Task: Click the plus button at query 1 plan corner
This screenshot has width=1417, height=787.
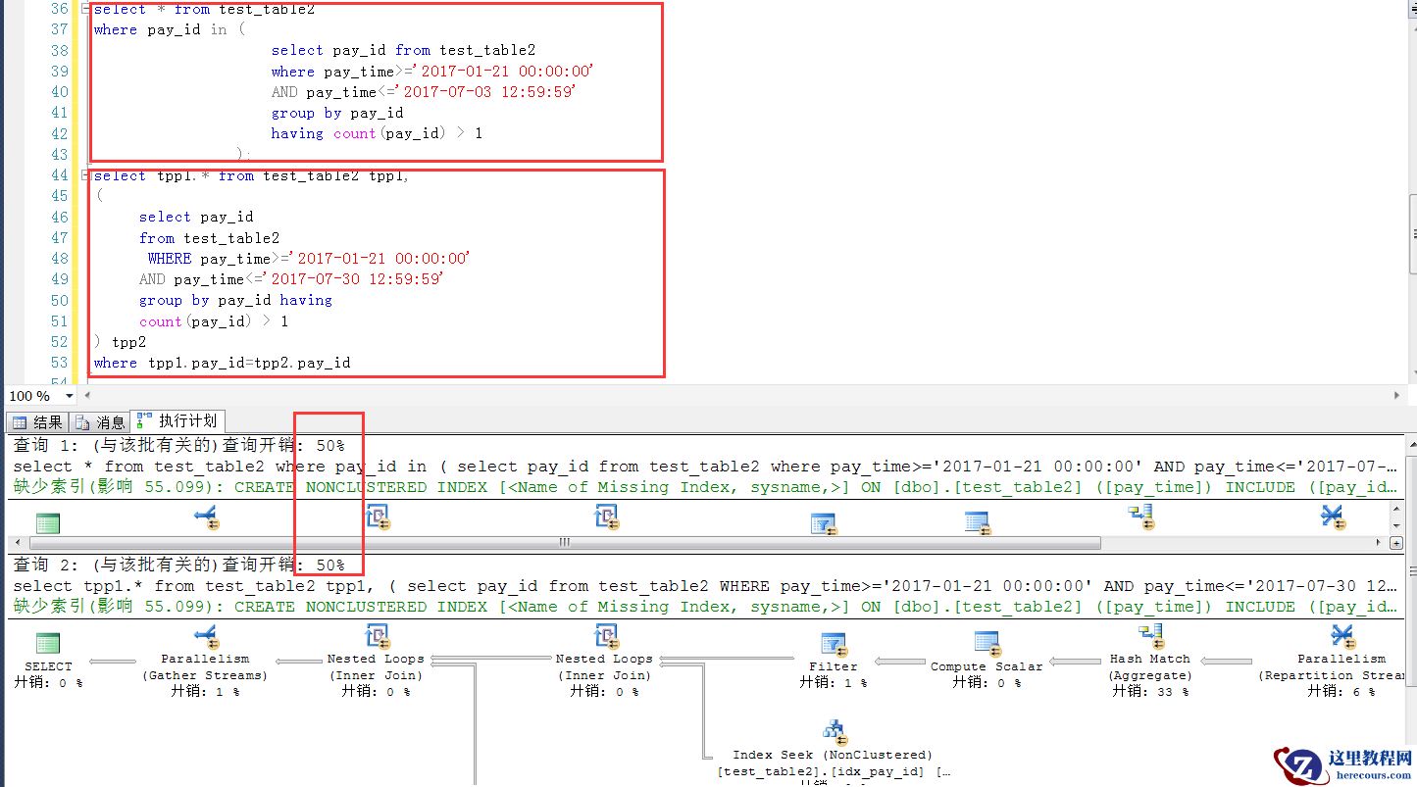Action: tap(1397, 542)
